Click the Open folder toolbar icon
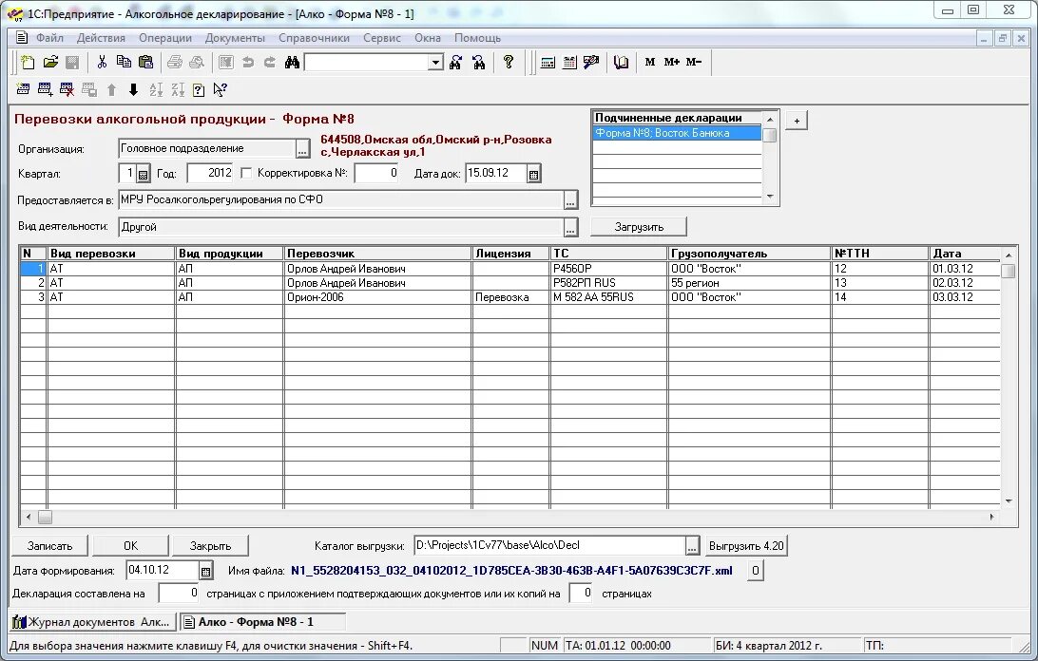The height and width of the screenshot is (661, 1038). click(50, 62)
